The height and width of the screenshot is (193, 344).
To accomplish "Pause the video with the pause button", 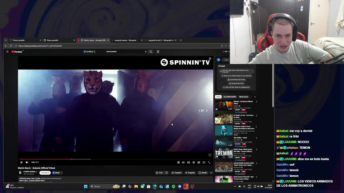I will tap(21, 162).
